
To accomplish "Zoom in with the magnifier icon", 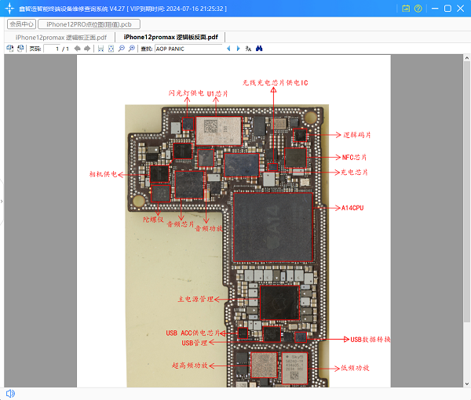I will [x=131, y=49].
